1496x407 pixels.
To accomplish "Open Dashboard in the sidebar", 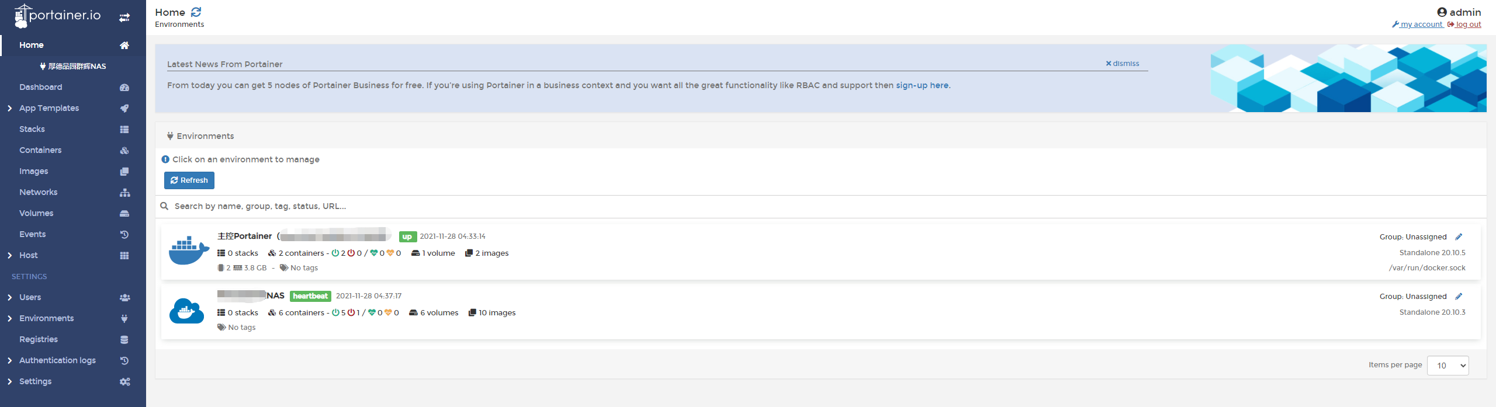I will click(x=40, y=88).
